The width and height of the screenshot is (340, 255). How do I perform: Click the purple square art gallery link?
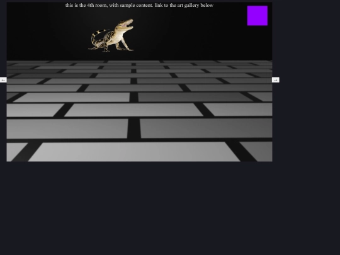[258, 16]
